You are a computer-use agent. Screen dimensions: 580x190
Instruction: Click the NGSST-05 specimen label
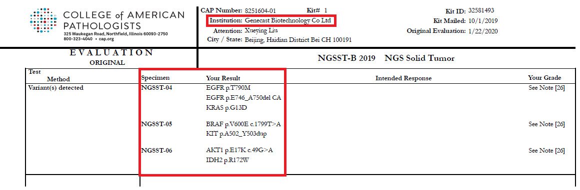(157, 124)
